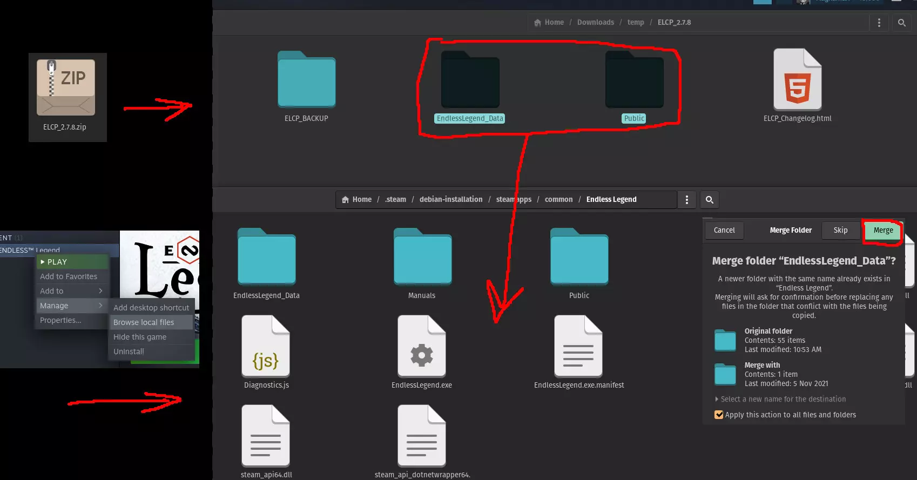Click the Diagnostics.js file name label
The image size is (917, 480).
267,386
